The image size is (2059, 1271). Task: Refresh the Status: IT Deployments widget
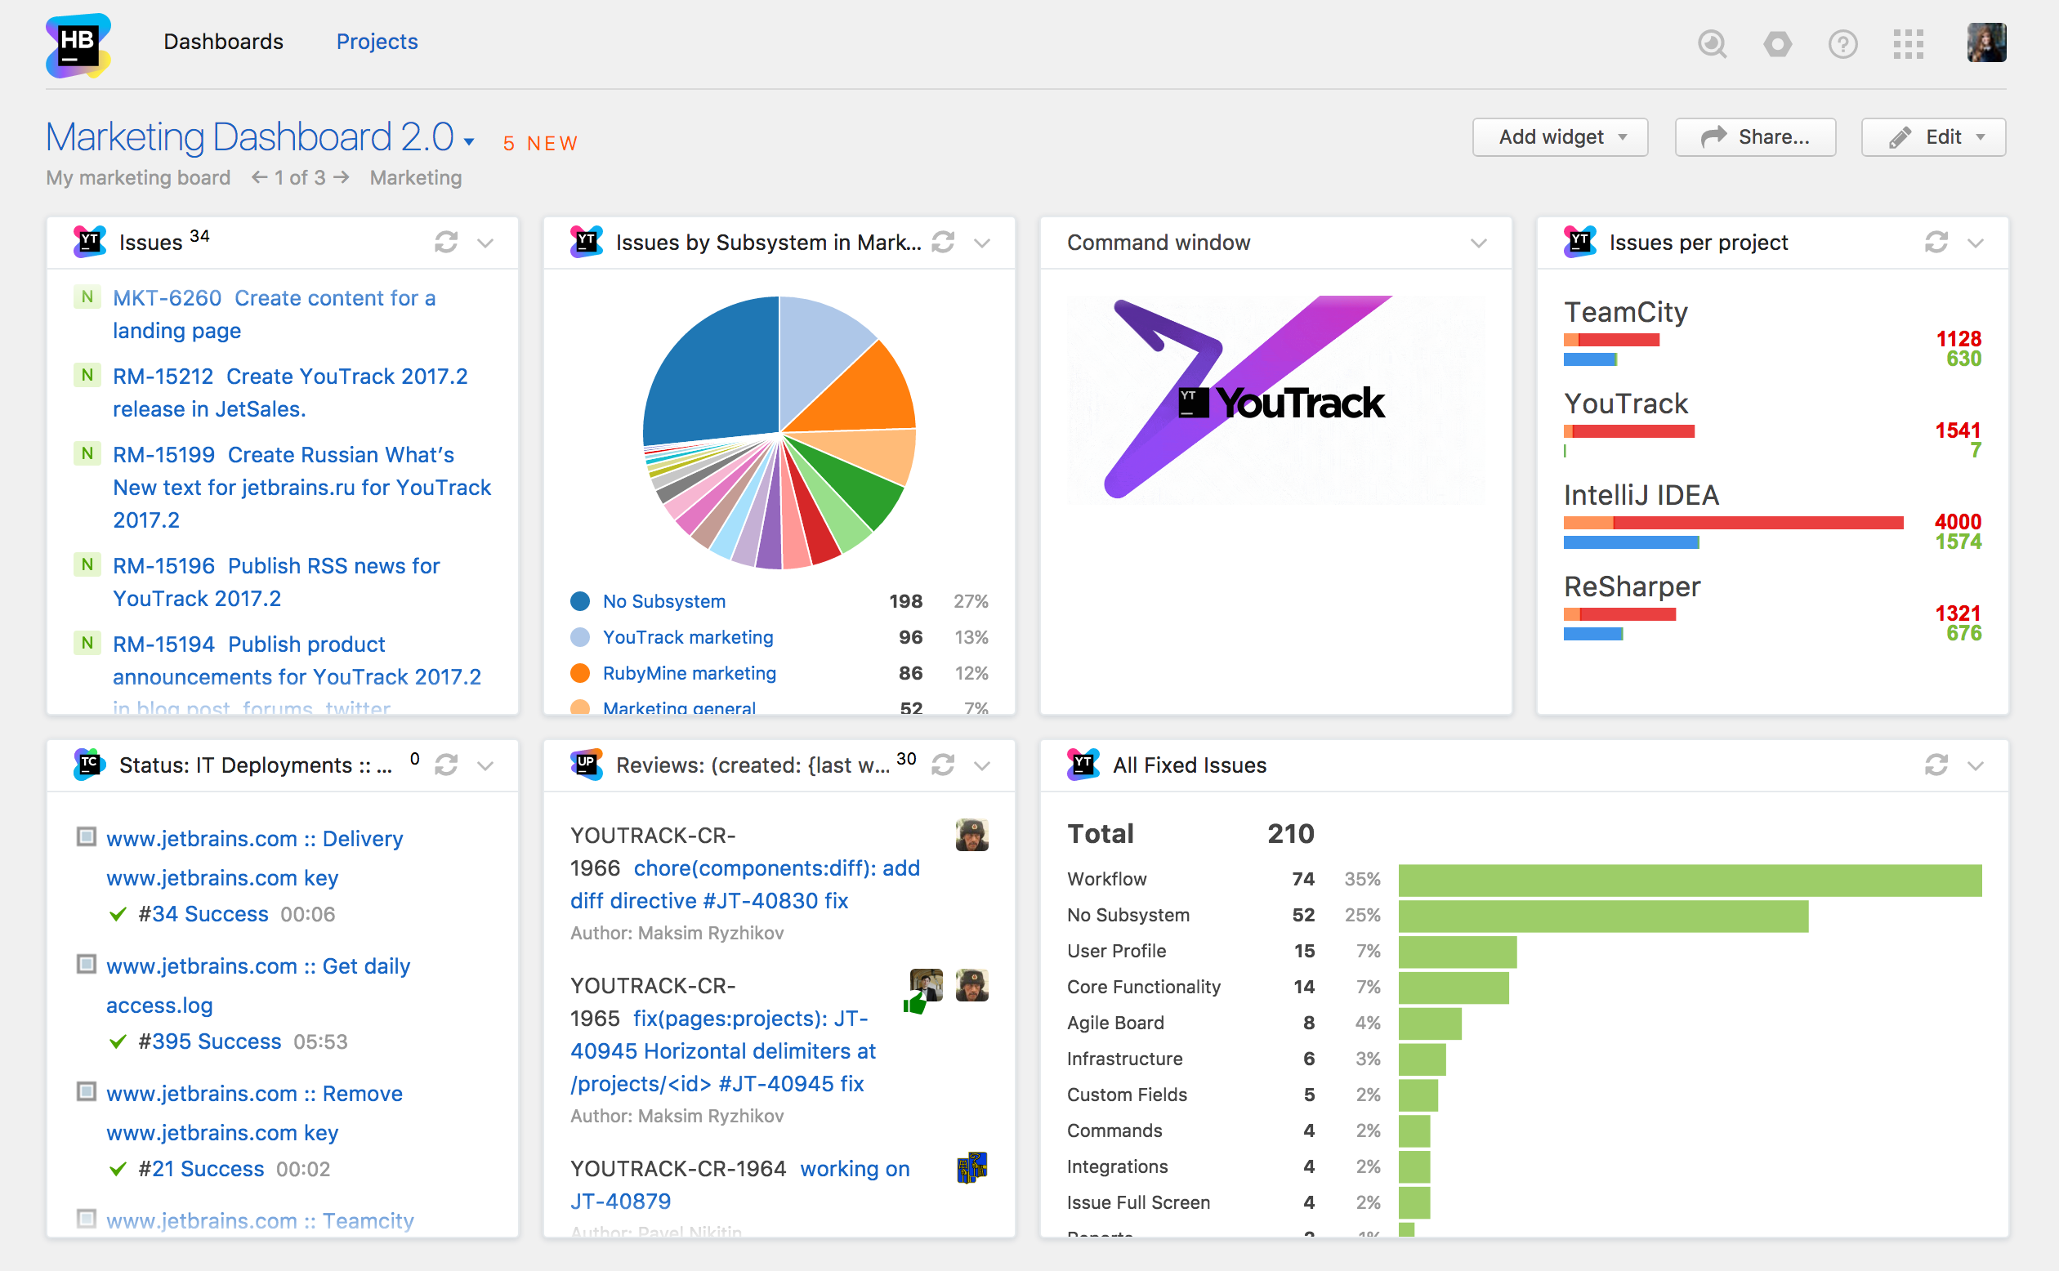point(445,765)
